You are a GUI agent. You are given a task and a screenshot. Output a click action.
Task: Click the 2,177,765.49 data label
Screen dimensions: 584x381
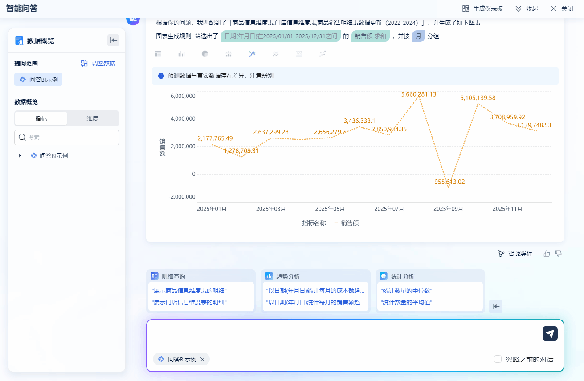(215, 138)
